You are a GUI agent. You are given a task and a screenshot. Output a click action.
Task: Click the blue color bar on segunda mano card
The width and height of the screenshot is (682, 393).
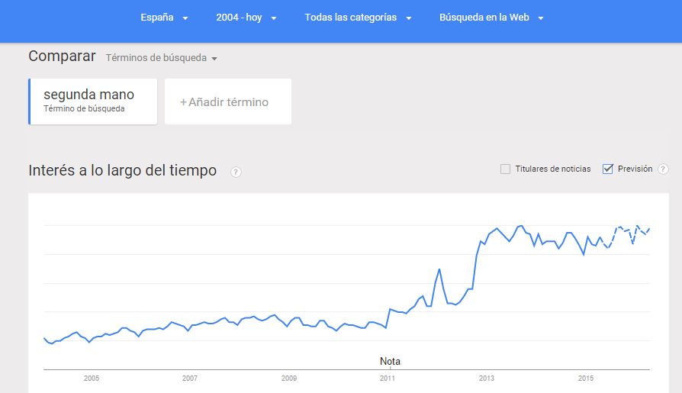pos(30,101)
